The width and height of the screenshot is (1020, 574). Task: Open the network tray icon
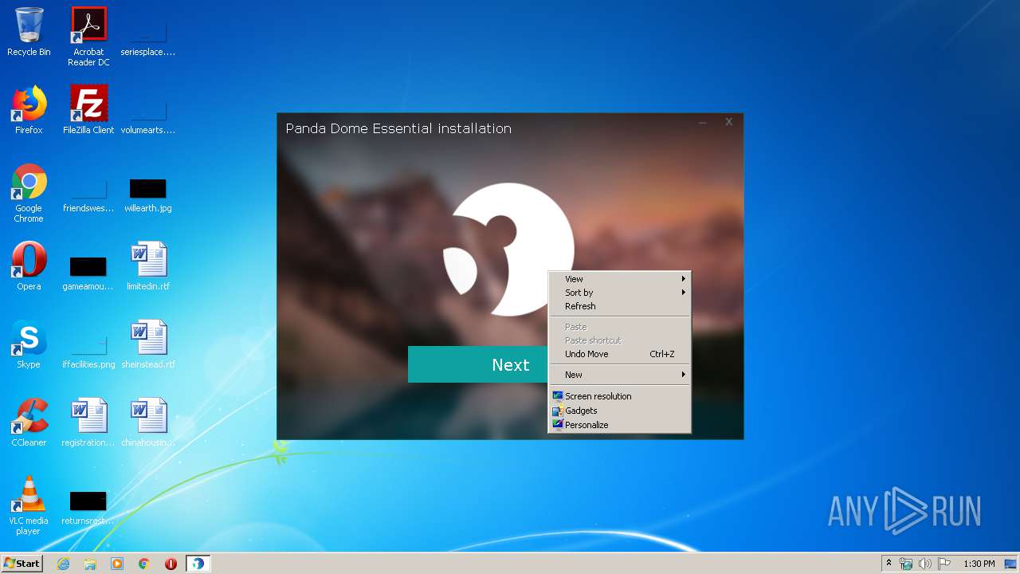tap(907, 564)
